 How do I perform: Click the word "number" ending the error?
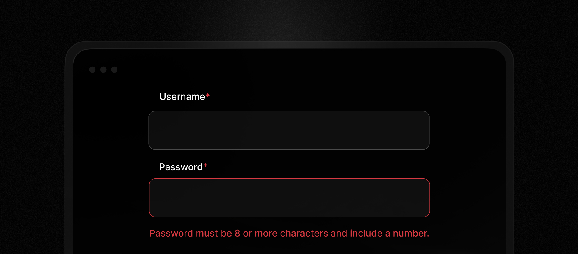[411, 233]
